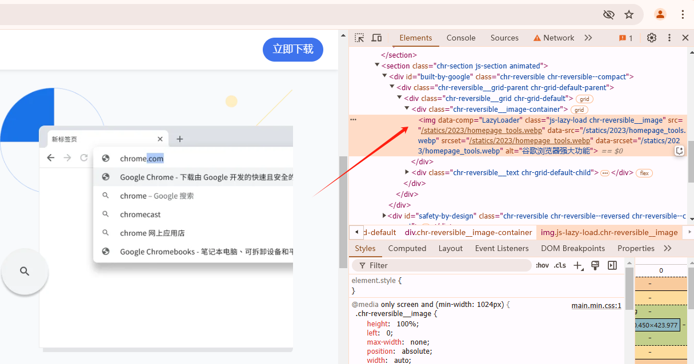
Task: Open the Sources tab
Action: 504,38
